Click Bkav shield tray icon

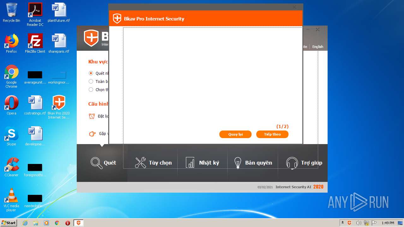click(x=349, y=223)
